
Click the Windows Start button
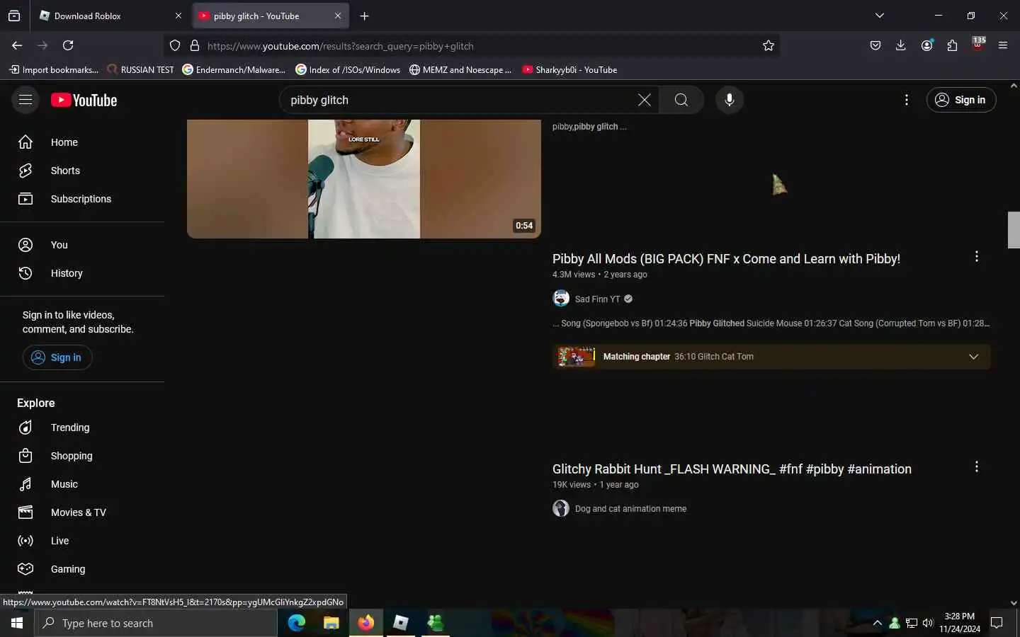[x=17, y=623]
